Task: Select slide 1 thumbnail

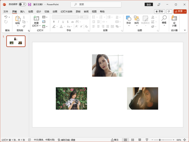Action: (16, 41)
